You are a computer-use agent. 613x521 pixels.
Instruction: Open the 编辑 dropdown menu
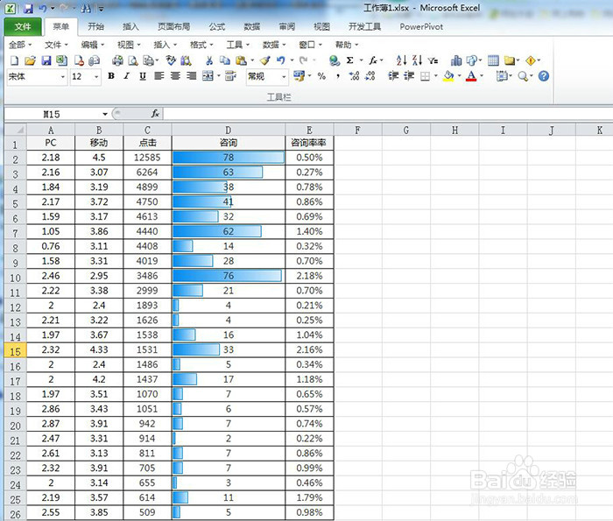(x=93, y=45)
